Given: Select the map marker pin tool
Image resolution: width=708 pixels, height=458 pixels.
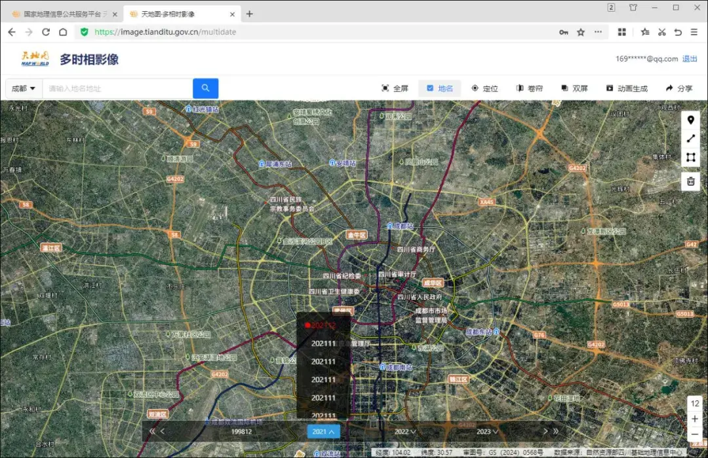Looking at the screenshot, I should pyautogui.click(x=690, y=120).
